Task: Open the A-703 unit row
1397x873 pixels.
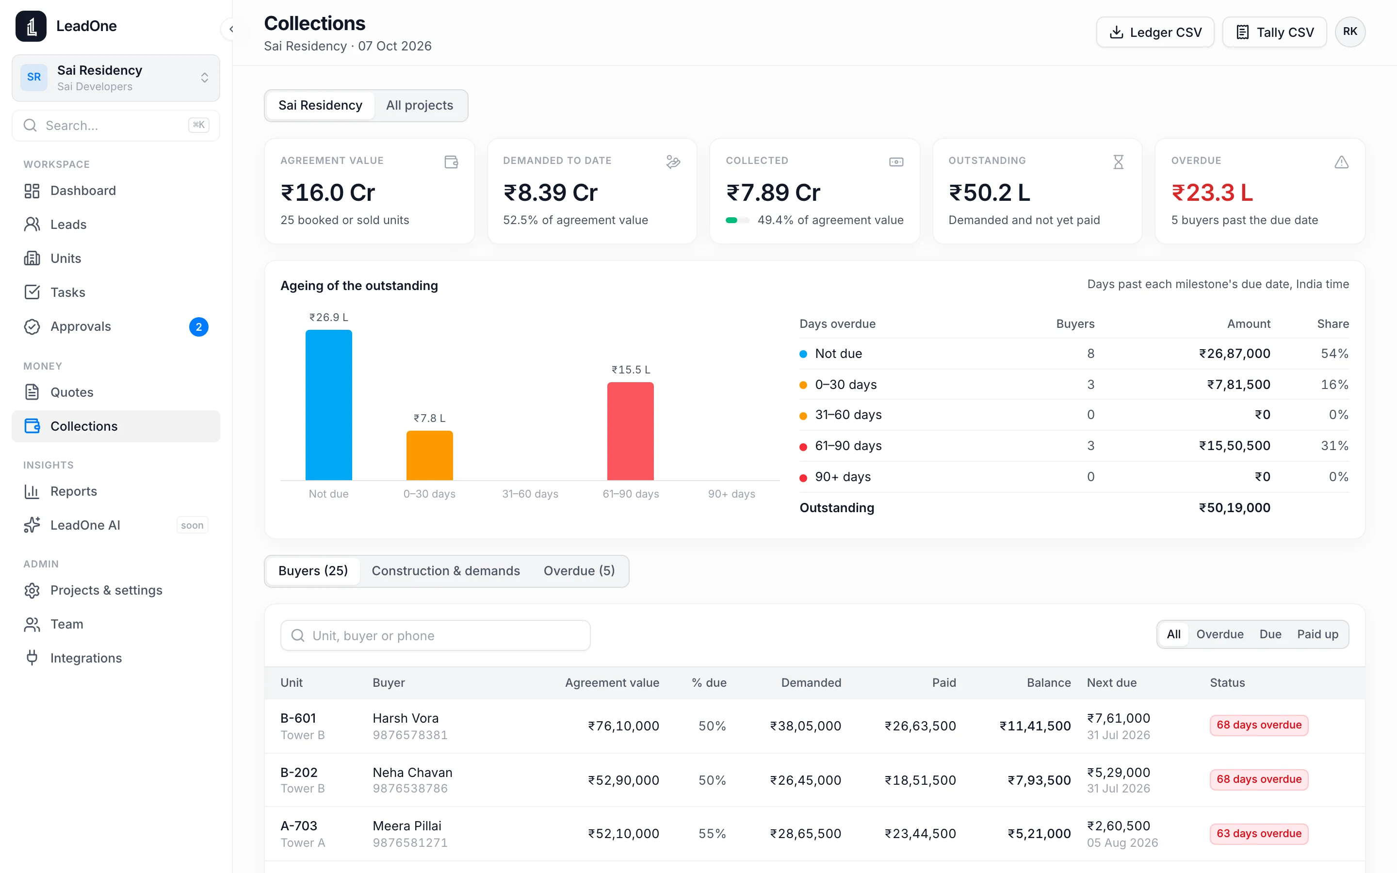Action: (x=814, y=834)
